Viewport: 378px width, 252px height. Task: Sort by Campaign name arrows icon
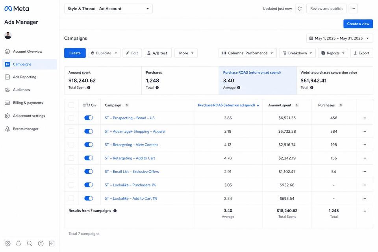tap(127, 105)
